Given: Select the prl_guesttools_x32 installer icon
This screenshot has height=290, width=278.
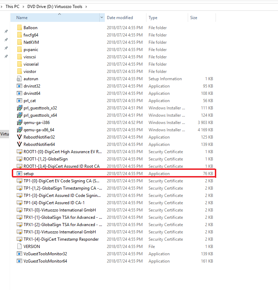Looking at the screenshot, I should pos(19,108).
